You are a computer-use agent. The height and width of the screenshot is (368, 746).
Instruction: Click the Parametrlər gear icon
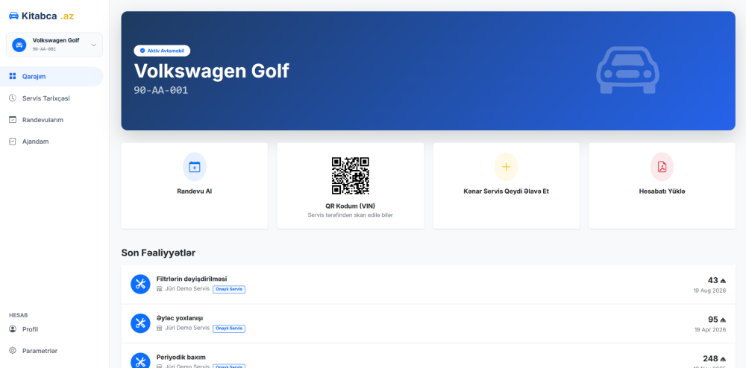click(x=13, y=351)
